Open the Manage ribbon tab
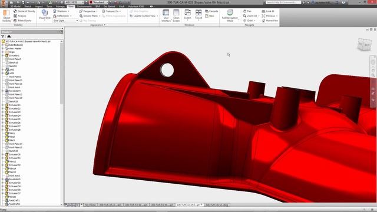Screen dimensions: 377x212 click(x=60, y=6)
